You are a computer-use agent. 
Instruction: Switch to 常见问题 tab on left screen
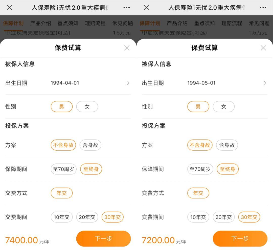point(123,23)
